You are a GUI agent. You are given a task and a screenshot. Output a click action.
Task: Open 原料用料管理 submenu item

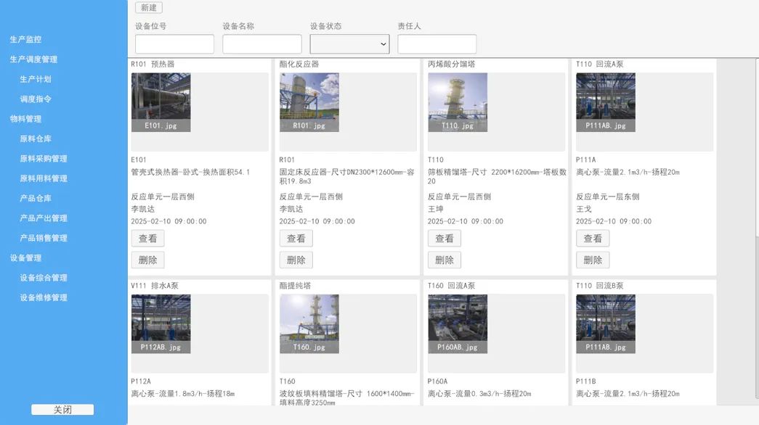43,178
